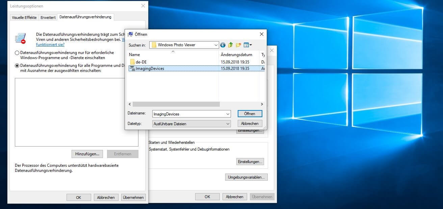Switch to the Erweitert tab

(x=48, y=18)
